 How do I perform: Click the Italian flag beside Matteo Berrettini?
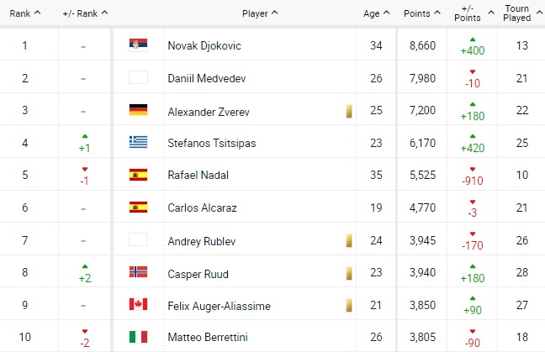click(x=138, y=339)
